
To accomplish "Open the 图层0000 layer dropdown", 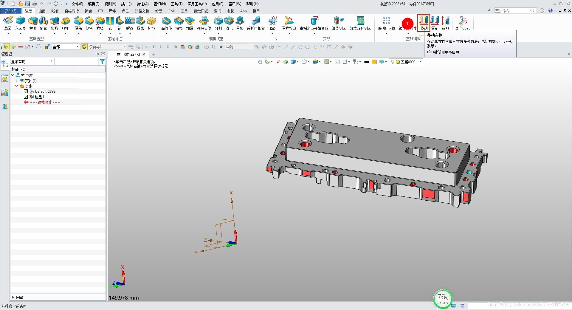I will [420, 62].
